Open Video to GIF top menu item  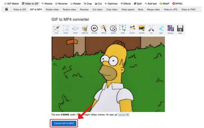coord(30,4)
